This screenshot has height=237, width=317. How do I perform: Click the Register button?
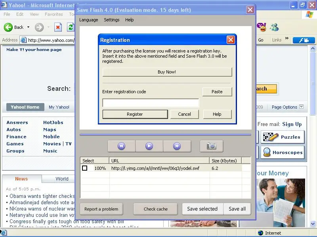click(x=135, y=114)
